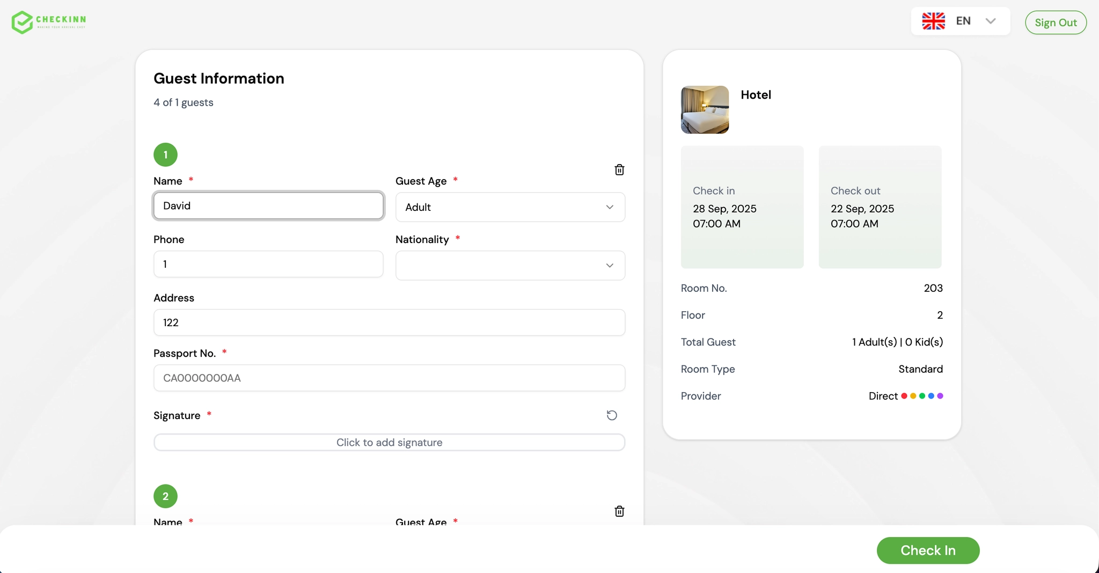The height and width of the screenshot is (573, 1099).
Task: Click the hotel room thumbnail image
Action: (x=705, y=110)
